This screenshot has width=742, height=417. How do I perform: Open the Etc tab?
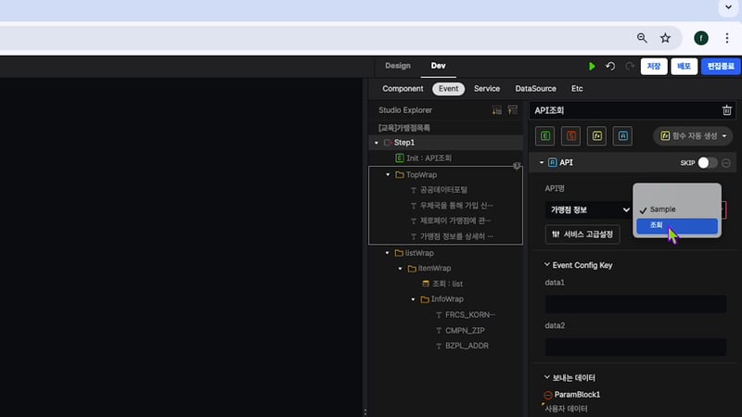point(577,89)
